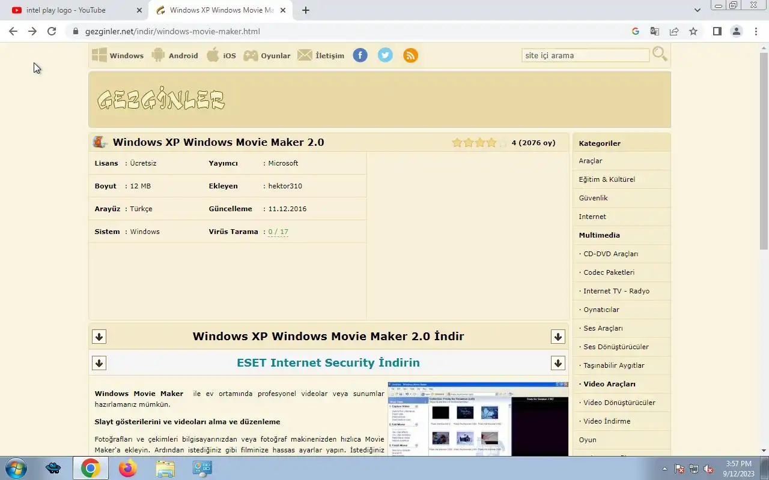The image size is (769, 480).
Task: Click right download arrow beside ESET link
Action: (558, 363)
